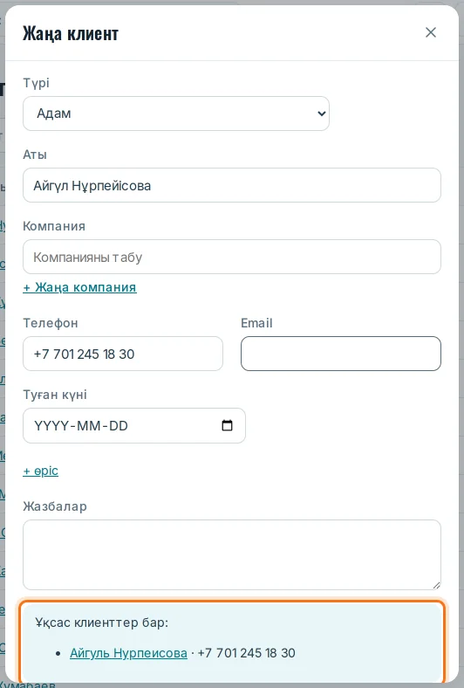Click the Телефон field label
The height and width of the screenshot is (688, 464).
(51, 323)
